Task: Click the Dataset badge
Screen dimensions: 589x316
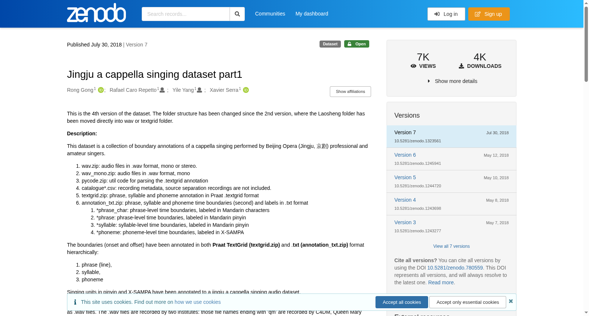Action: click(x=330, y=44)
